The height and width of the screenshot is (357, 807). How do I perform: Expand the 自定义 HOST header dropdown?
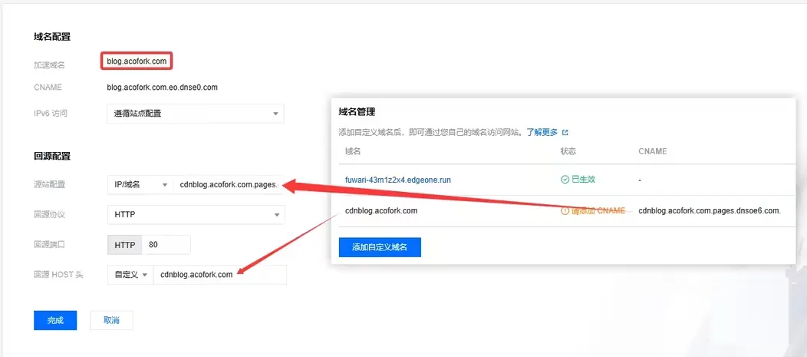130,275
